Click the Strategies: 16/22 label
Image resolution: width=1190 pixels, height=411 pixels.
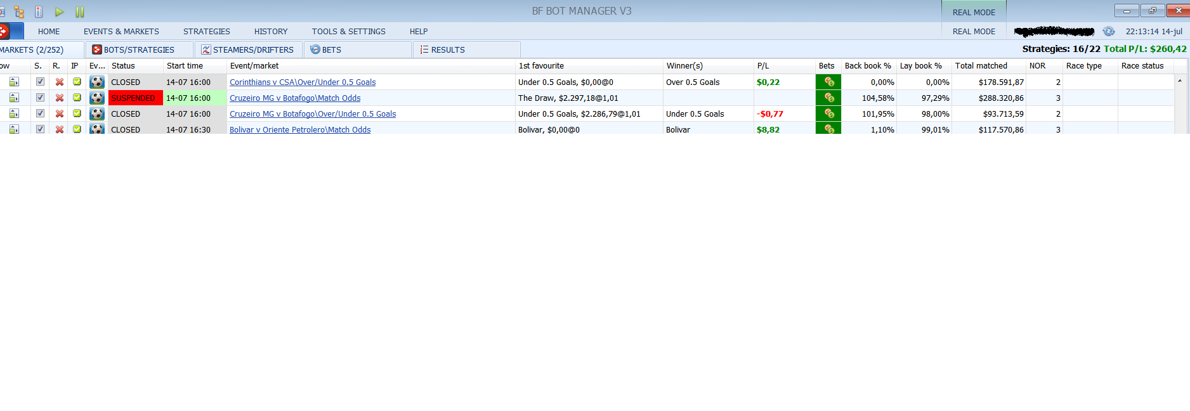point(1061,49)
